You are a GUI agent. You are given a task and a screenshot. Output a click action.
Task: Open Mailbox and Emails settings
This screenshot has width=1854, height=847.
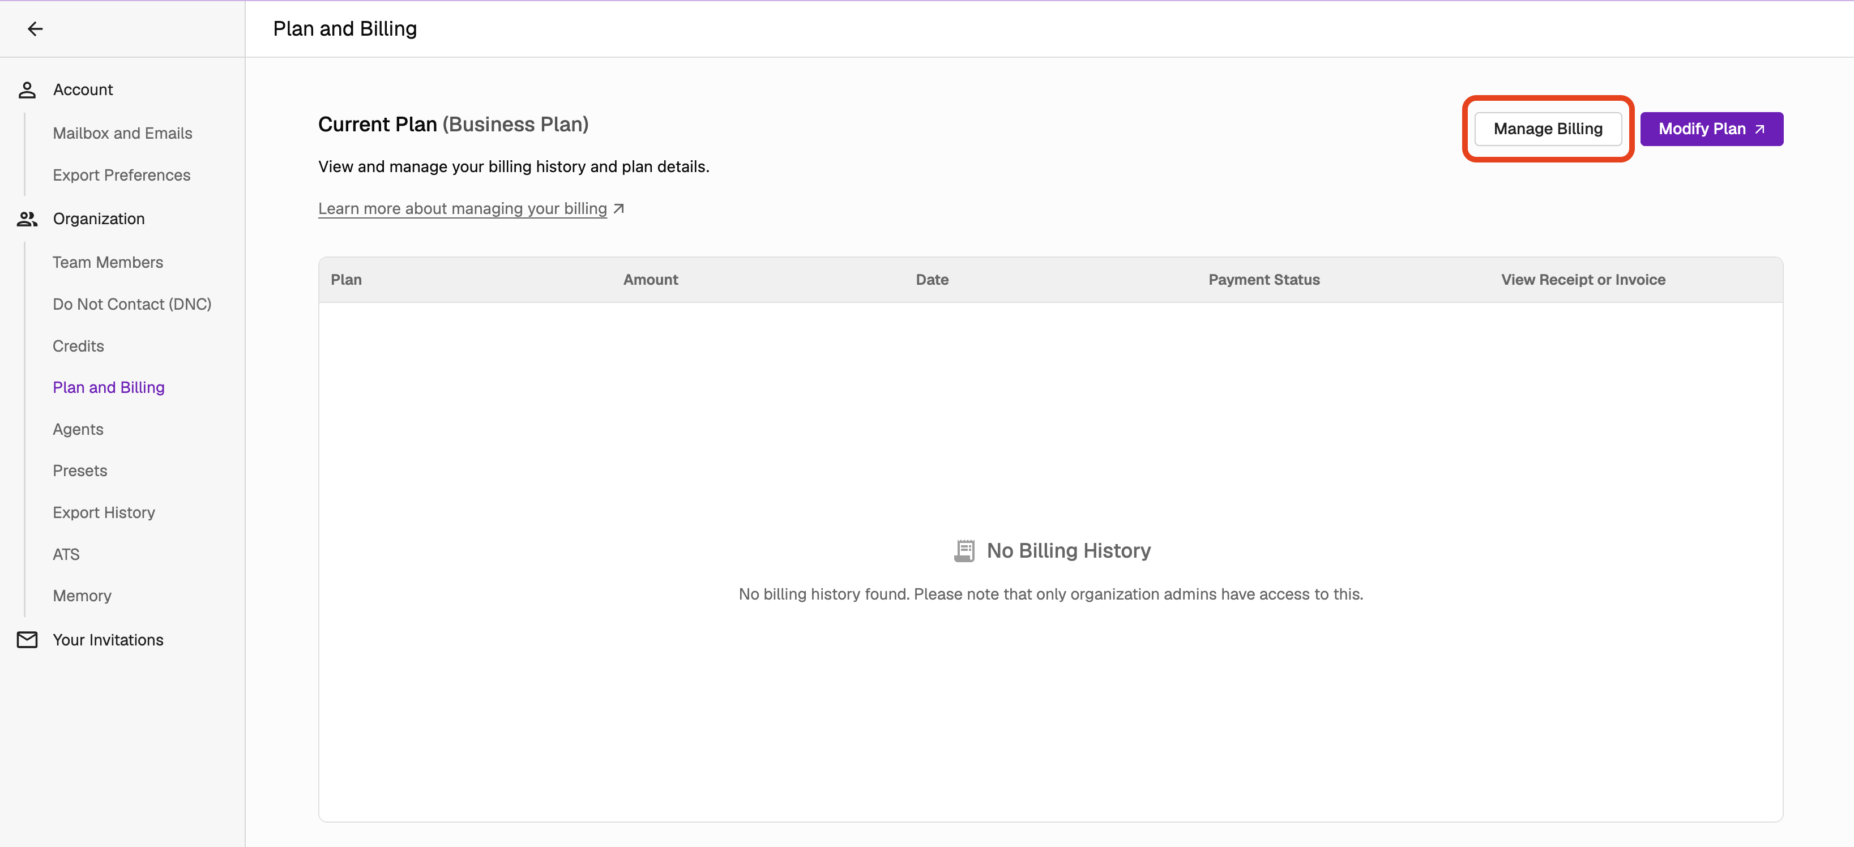(x=122, y=133)
